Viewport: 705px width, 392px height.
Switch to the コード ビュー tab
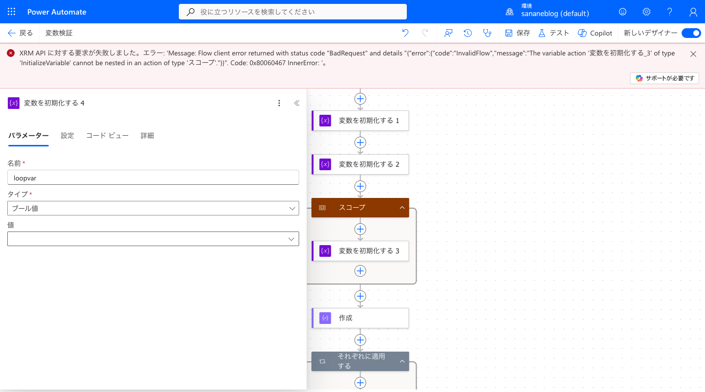tap(107, 136)
